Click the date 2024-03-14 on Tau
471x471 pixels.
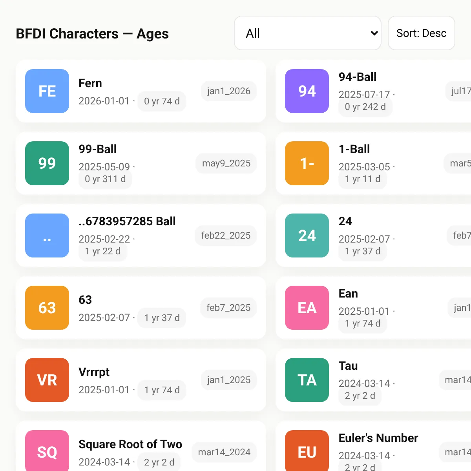(x=364, y=383)
